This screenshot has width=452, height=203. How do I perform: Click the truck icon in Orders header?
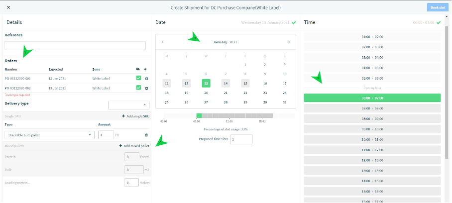138,69
